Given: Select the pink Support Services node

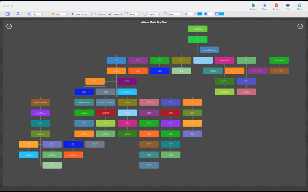Looking at the screenshot, I should (x=225, y=60).
